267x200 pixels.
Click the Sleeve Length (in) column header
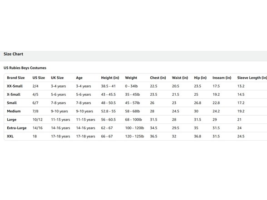[x=252, y=78]
